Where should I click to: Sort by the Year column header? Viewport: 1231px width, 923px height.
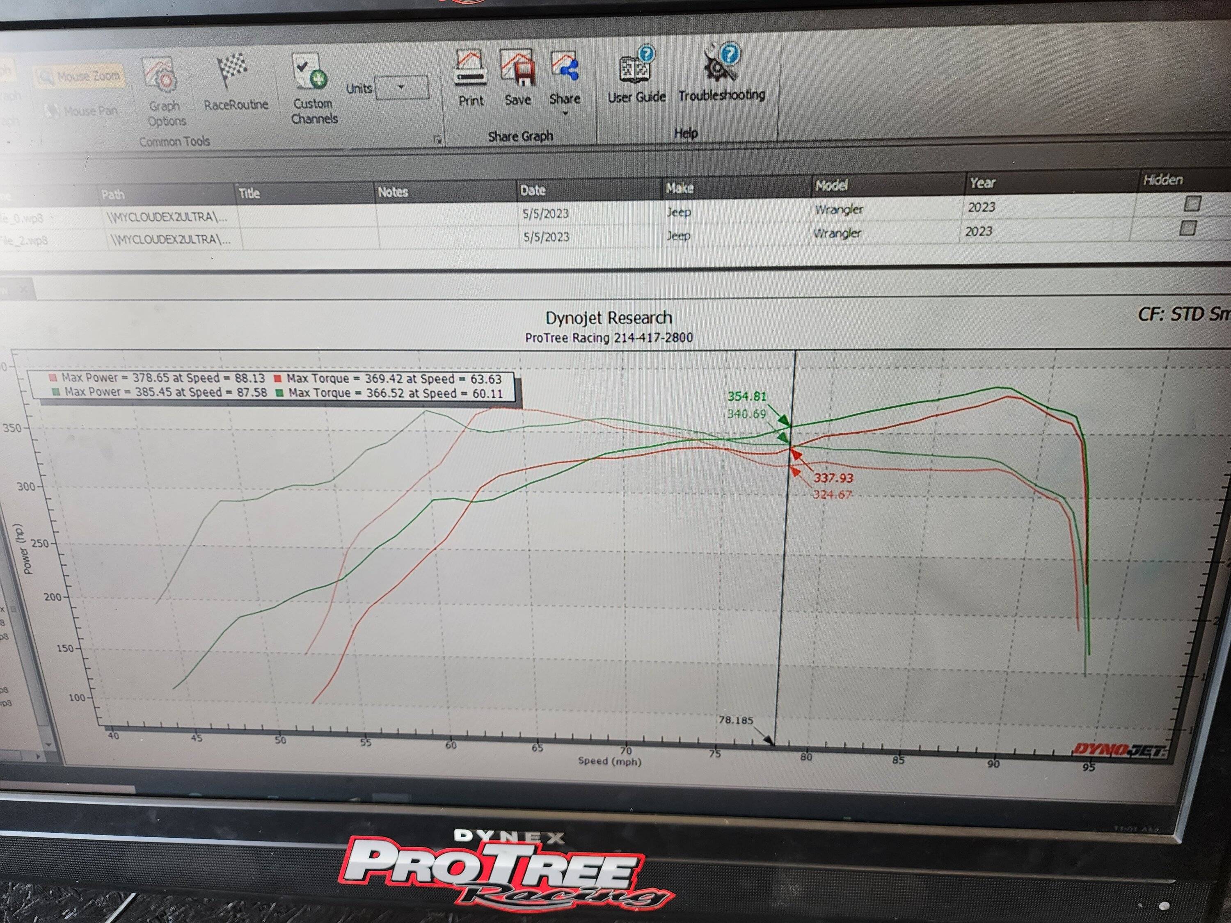tap(982, 183)
